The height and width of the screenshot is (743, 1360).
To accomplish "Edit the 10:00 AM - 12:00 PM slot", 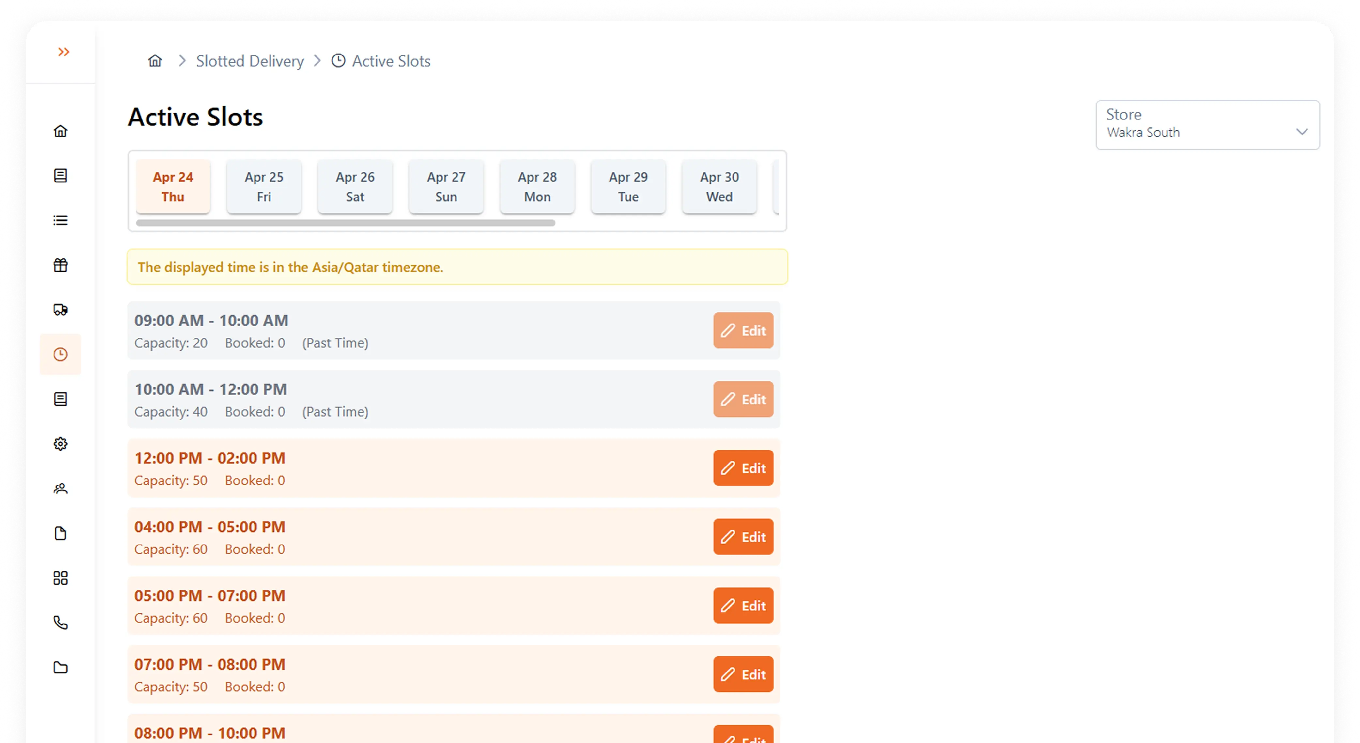I will pos(743,399).
